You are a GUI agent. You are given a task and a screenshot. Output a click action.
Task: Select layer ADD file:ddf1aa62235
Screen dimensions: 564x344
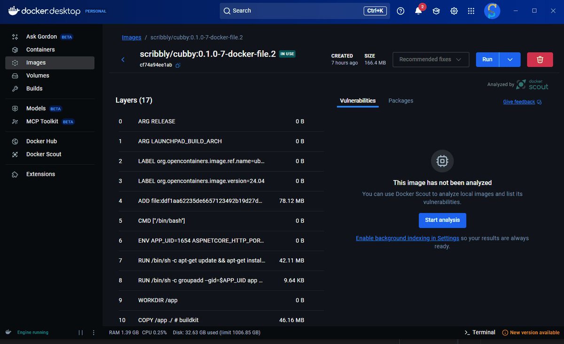point(219,201)
